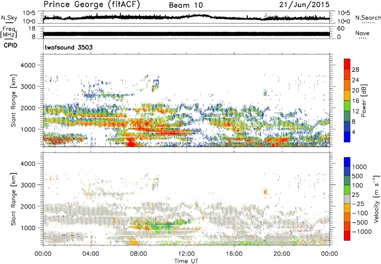Select the '12:00' time tick label
Image resolution: width=381 pixels, height=264 pixels.
(186, 254)
